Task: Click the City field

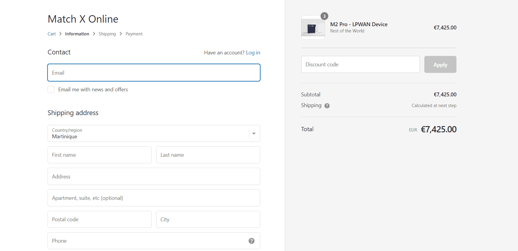Action: (x=208, y=219)
